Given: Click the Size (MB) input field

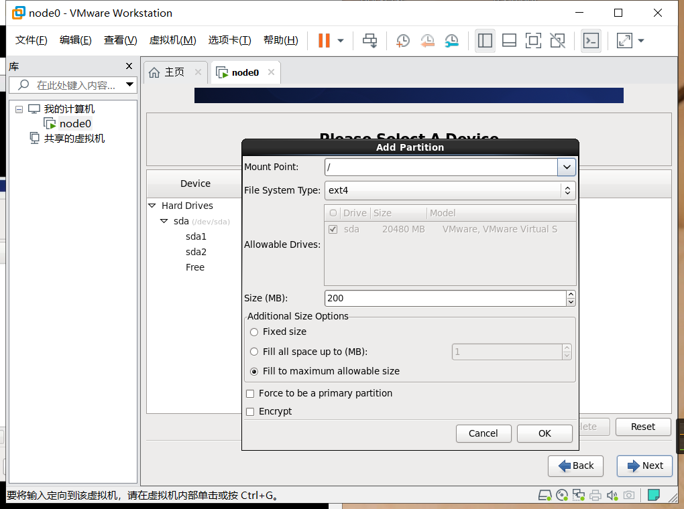Looking at the screenshot, I should click(x=445, y=298).
